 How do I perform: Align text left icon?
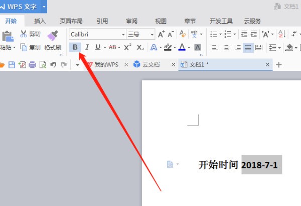[215, 48]
